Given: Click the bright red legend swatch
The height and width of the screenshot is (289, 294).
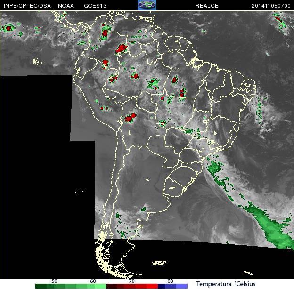Looking at the screenshot, I should coord(152,286).
